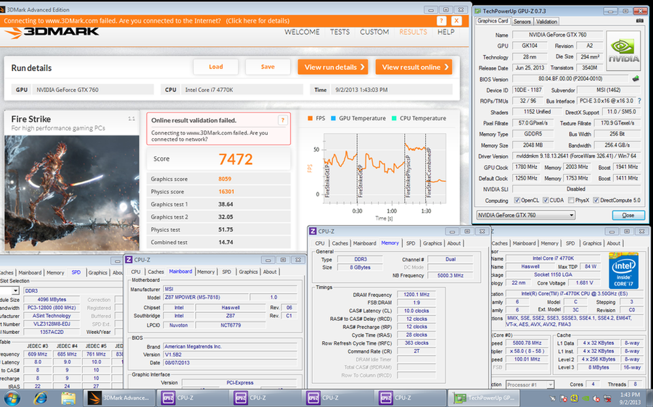Launch Internet Explorer from the taskbar
The width and height of the screenshot is (653, 407).
40,399
